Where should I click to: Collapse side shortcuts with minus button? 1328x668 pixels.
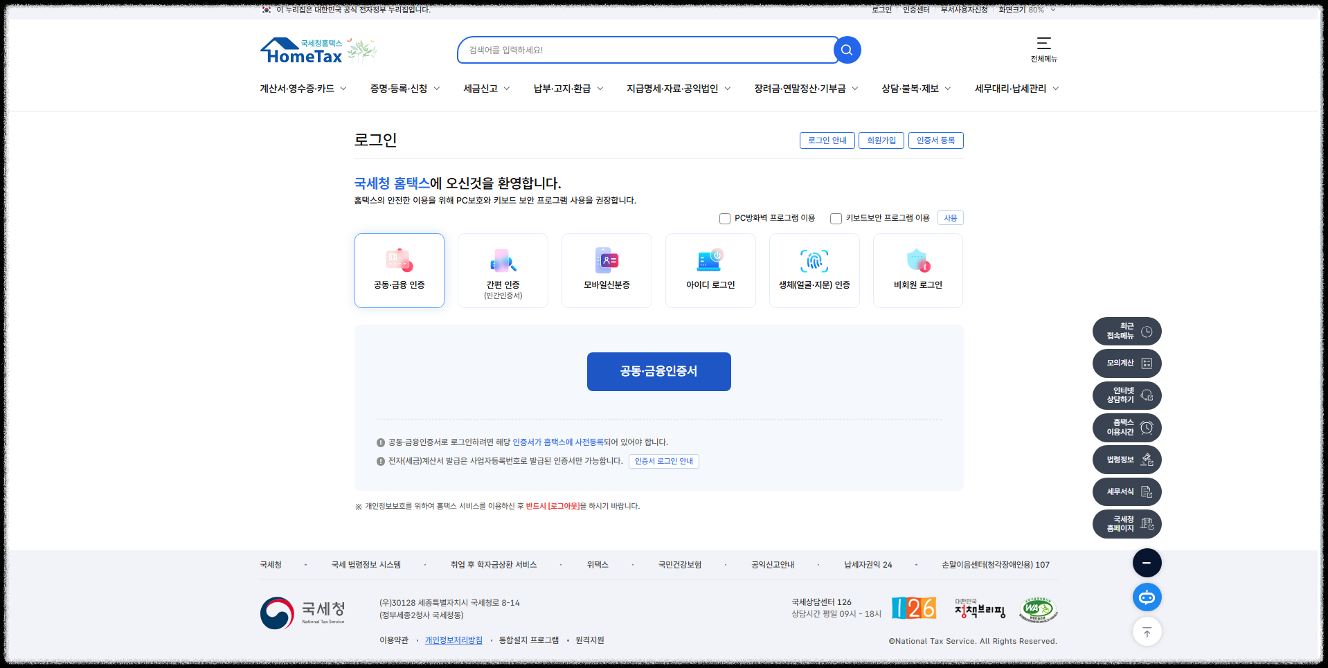1147,563
